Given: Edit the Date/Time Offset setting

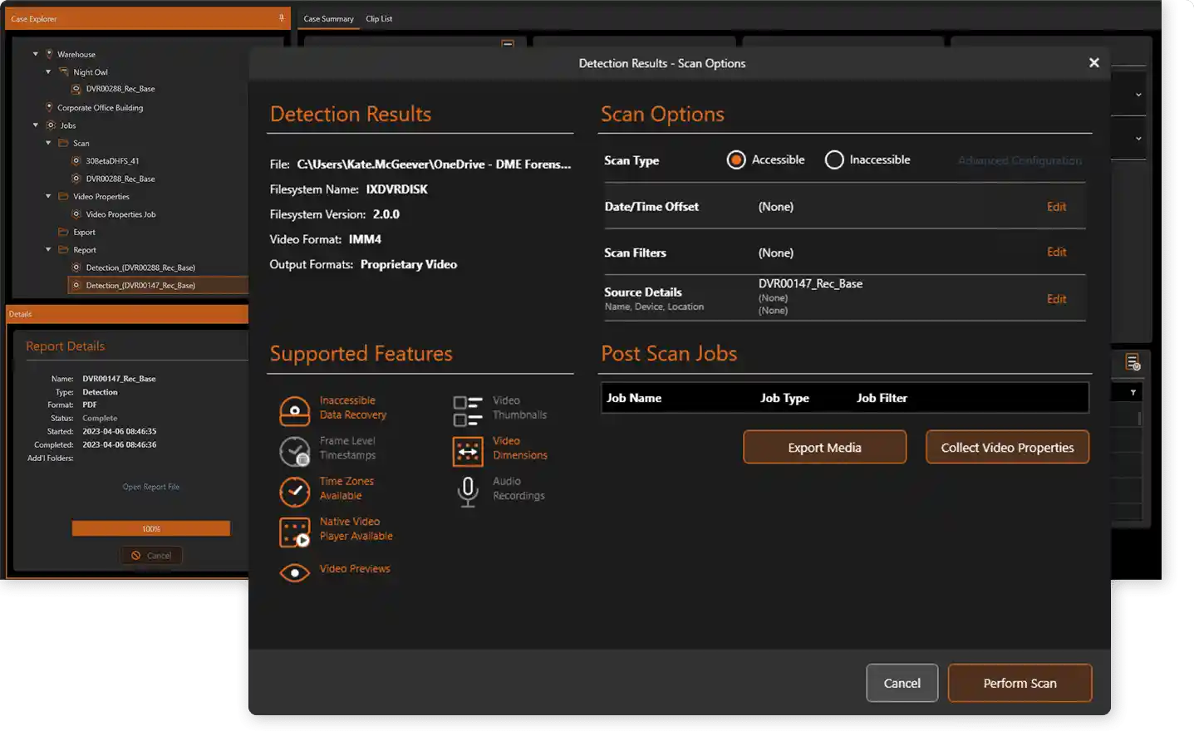Looking at the screenshot, I should tap(1056, 207).
